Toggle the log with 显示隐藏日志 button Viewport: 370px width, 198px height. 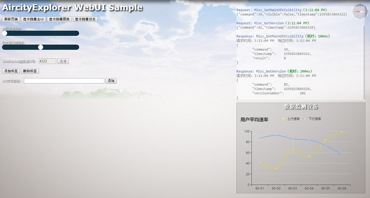click(x=85, y=19)
